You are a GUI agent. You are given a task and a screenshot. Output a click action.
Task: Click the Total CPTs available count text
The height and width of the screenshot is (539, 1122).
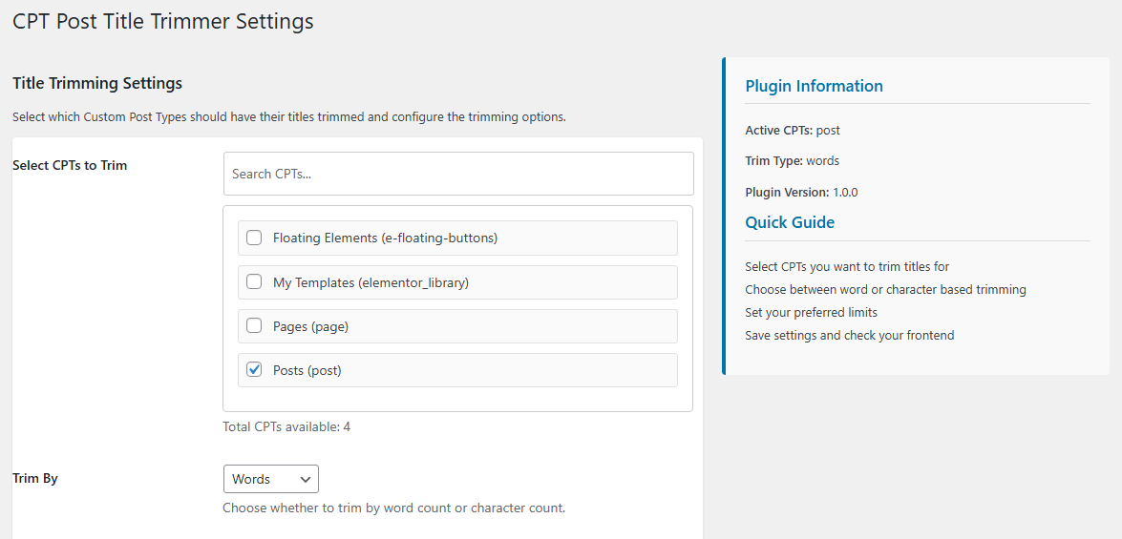[x=286, y=426]
